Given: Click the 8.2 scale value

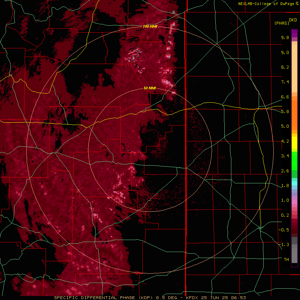Looking at the screenshot, I should [x=285, y=67].
